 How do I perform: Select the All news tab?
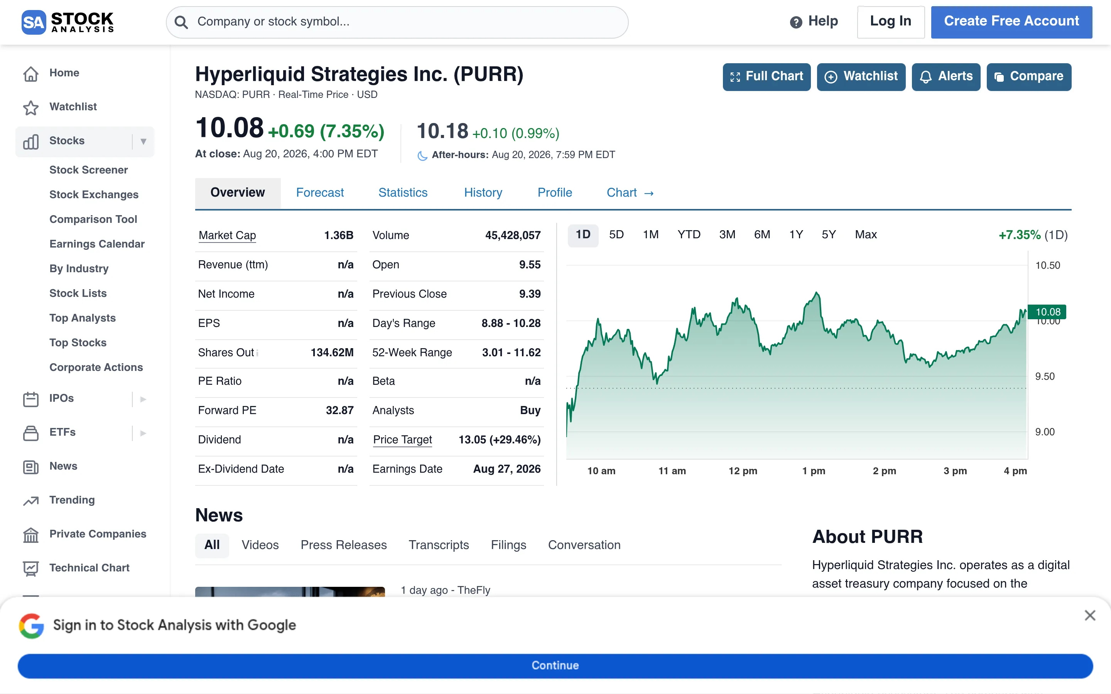(x=212, y=546)
